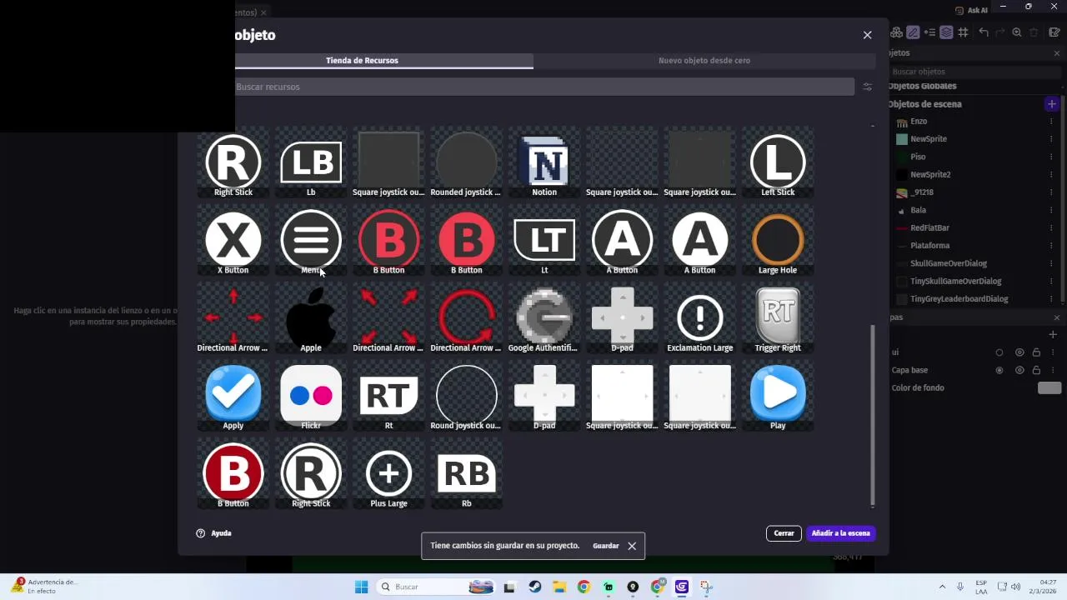Click Guardar in unsaved changes notice
This screenshot has height=600, width=1067.
click(x=606, y=546)
